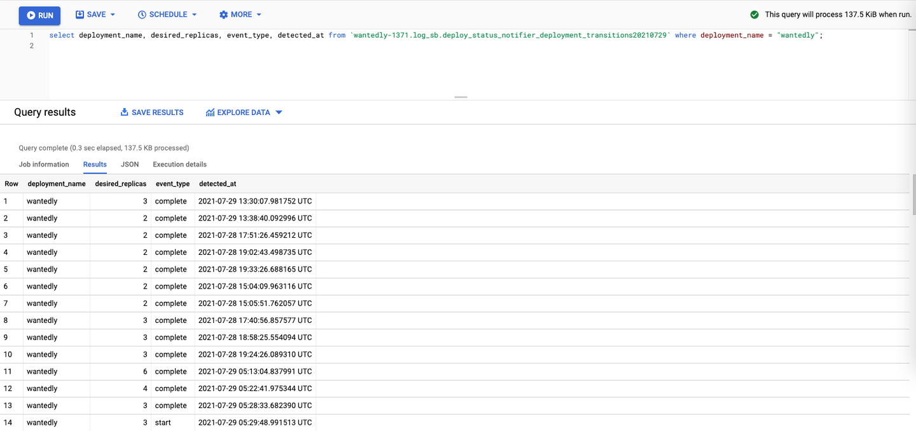The height and width of the screenshot is (431, 916).
Task: Click the 'complete' event_type cell in row 1
Action: click(x=170, y=202)
